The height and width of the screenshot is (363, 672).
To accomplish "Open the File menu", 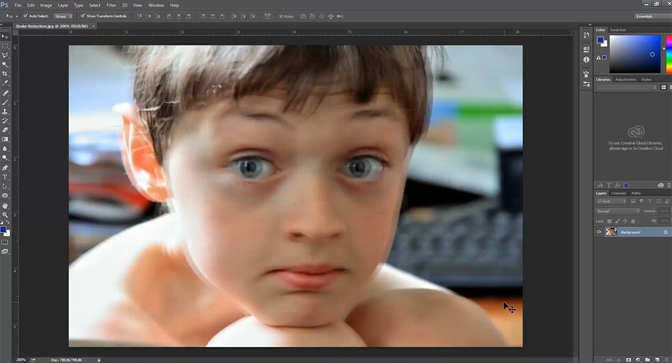I will 18,5.
